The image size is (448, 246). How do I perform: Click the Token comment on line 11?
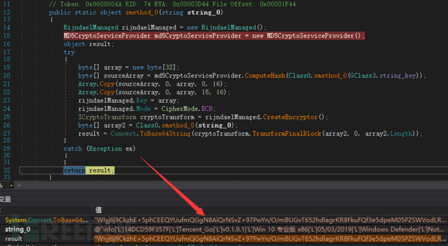[172, 5]
